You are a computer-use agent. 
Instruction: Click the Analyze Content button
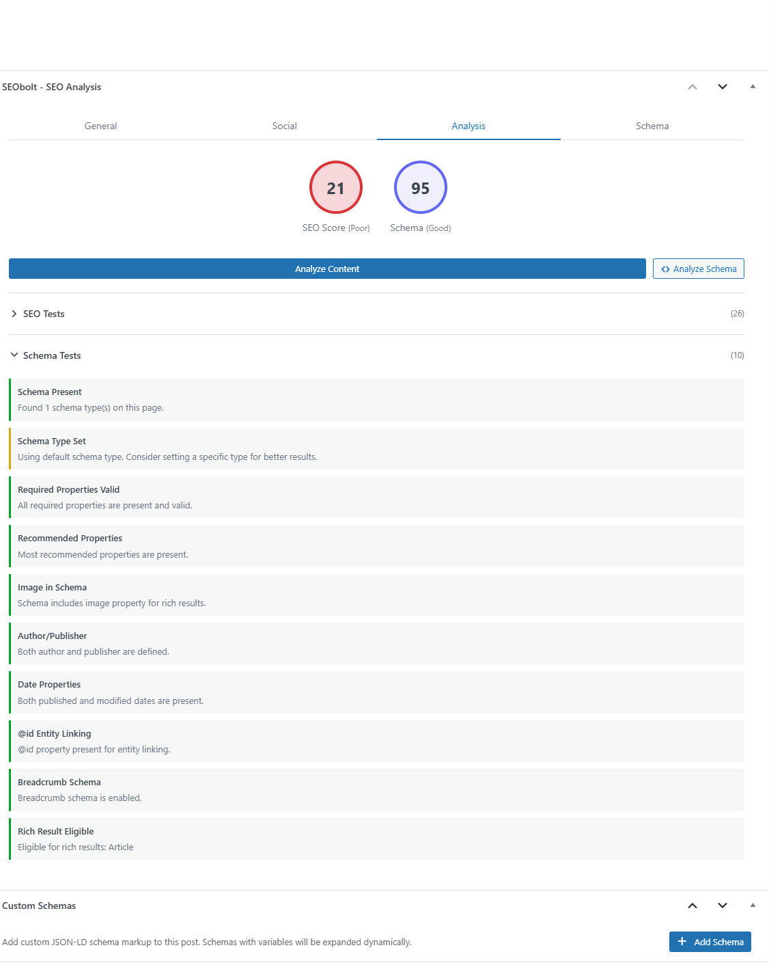pos(327,269)
